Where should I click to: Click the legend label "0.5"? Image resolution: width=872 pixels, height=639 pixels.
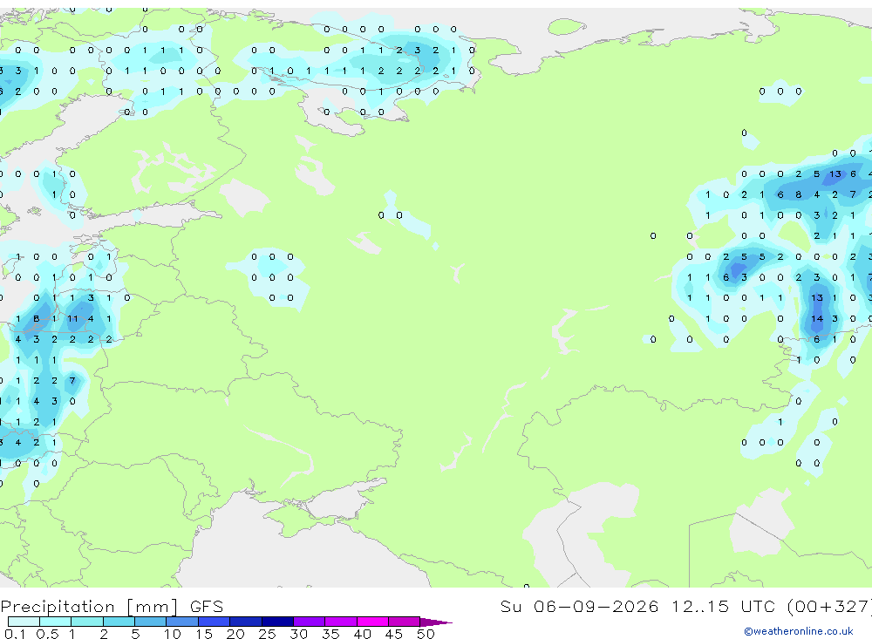[47, 634]
